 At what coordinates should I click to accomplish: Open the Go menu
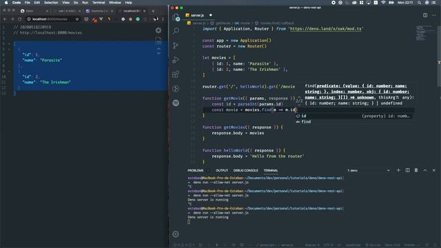(x=76, y=3)
